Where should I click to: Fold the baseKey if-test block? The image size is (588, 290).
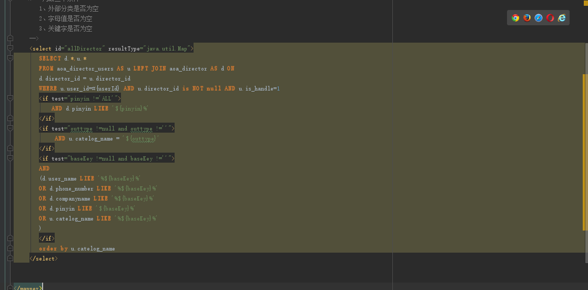[x=10, y=158]
